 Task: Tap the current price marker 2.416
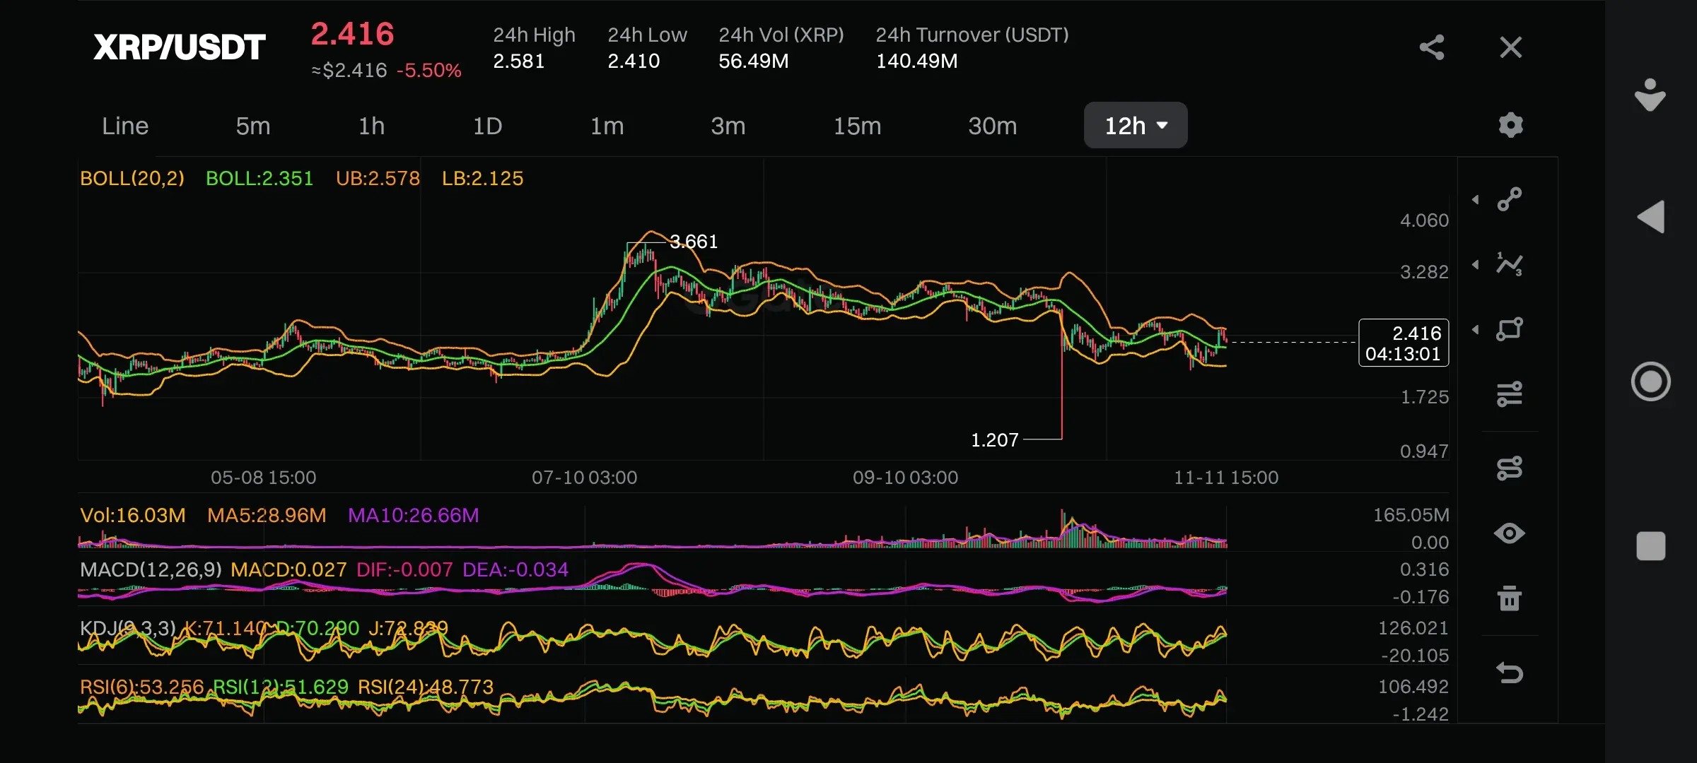point(1403,343)
